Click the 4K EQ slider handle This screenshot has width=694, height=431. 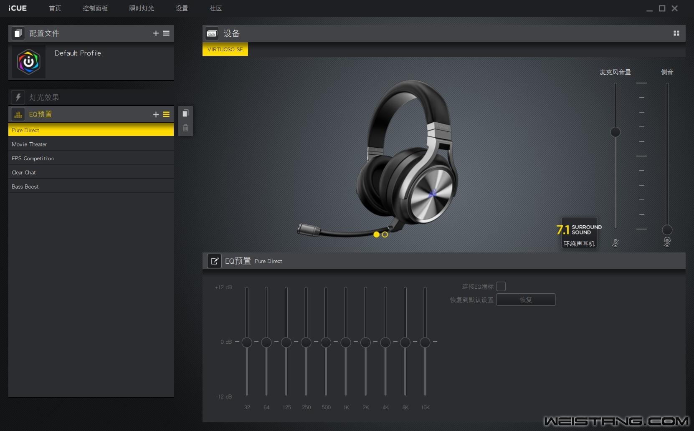pos(385,343)
